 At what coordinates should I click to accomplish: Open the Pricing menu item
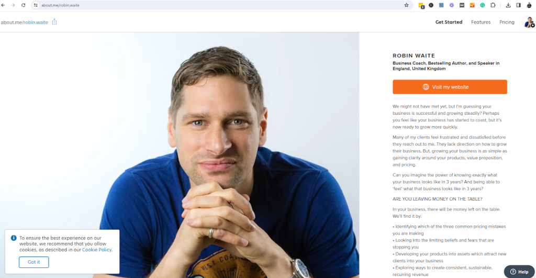tap(507, 22)
